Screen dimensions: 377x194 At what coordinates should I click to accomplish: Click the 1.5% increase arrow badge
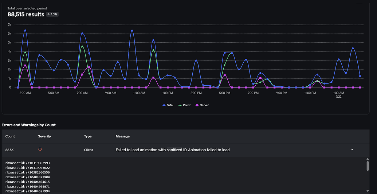click(x=52, y=14)
